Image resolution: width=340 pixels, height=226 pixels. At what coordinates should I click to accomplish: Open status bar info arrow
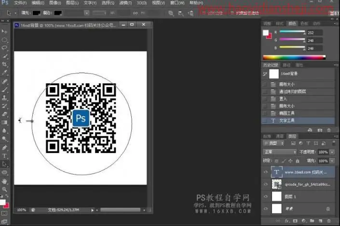[x=93, y=210]
